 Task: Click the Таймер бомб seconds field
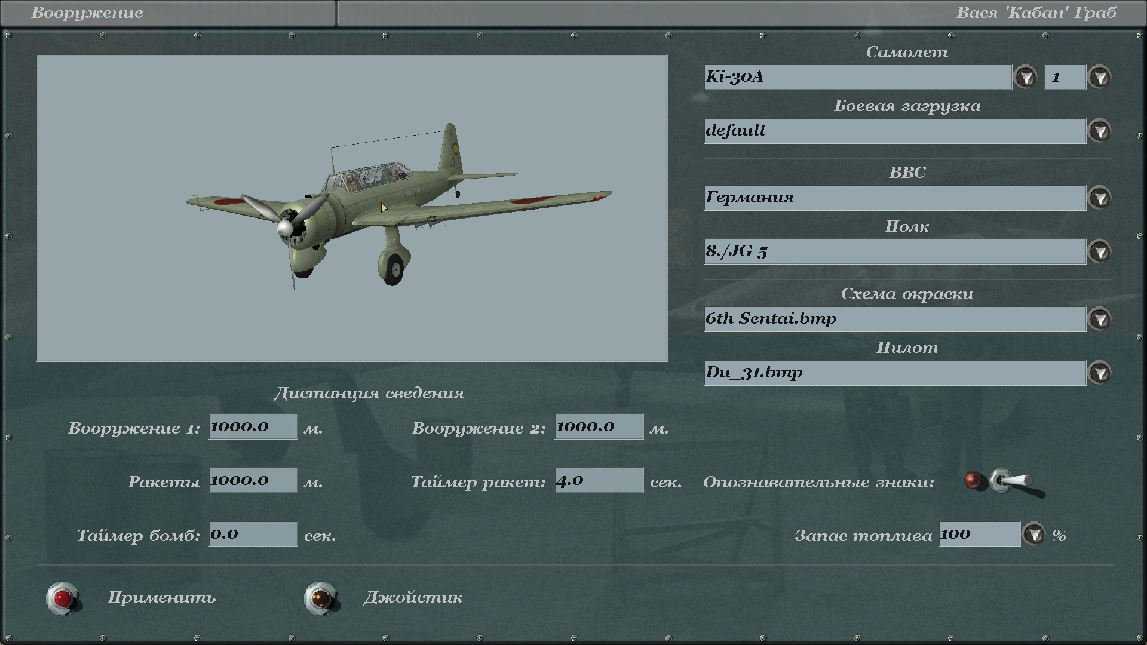(253, 535)
